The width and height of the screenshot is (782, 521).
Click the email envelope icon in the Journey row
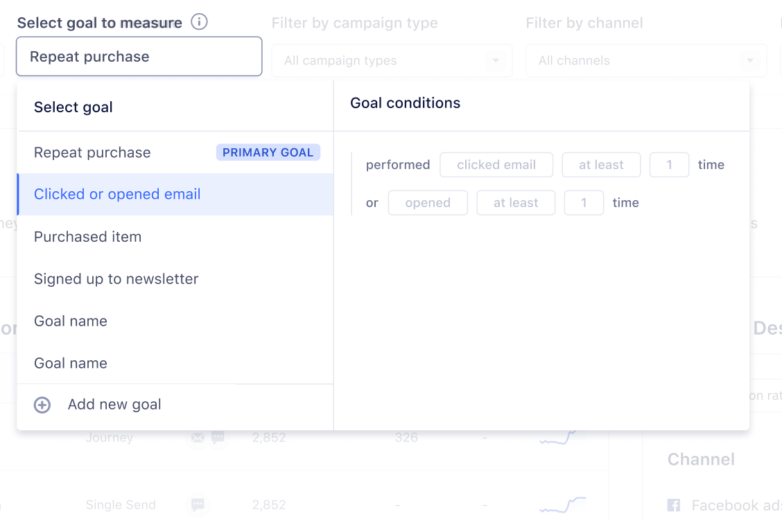[198, 438]
